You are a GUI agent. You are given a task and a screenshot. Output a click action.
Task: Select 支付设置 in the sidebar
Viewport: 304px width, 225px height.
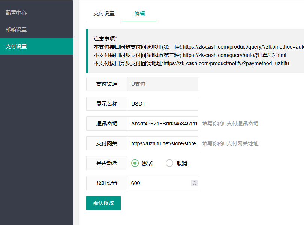click(x=16, y=46)
